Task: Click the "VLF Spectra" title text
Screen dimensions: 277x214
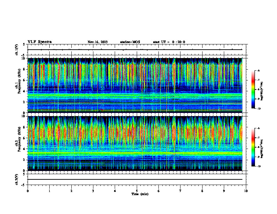Action: [x=40, y=42]
